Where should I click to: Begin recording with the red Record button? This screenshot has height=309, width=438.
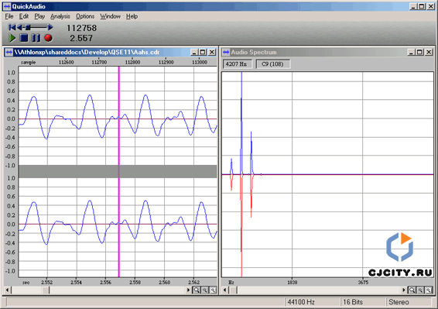[x=48, y=38]
